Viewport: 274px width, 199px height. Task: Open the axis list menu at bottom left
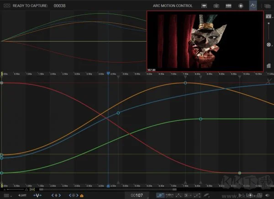[7, 195]
